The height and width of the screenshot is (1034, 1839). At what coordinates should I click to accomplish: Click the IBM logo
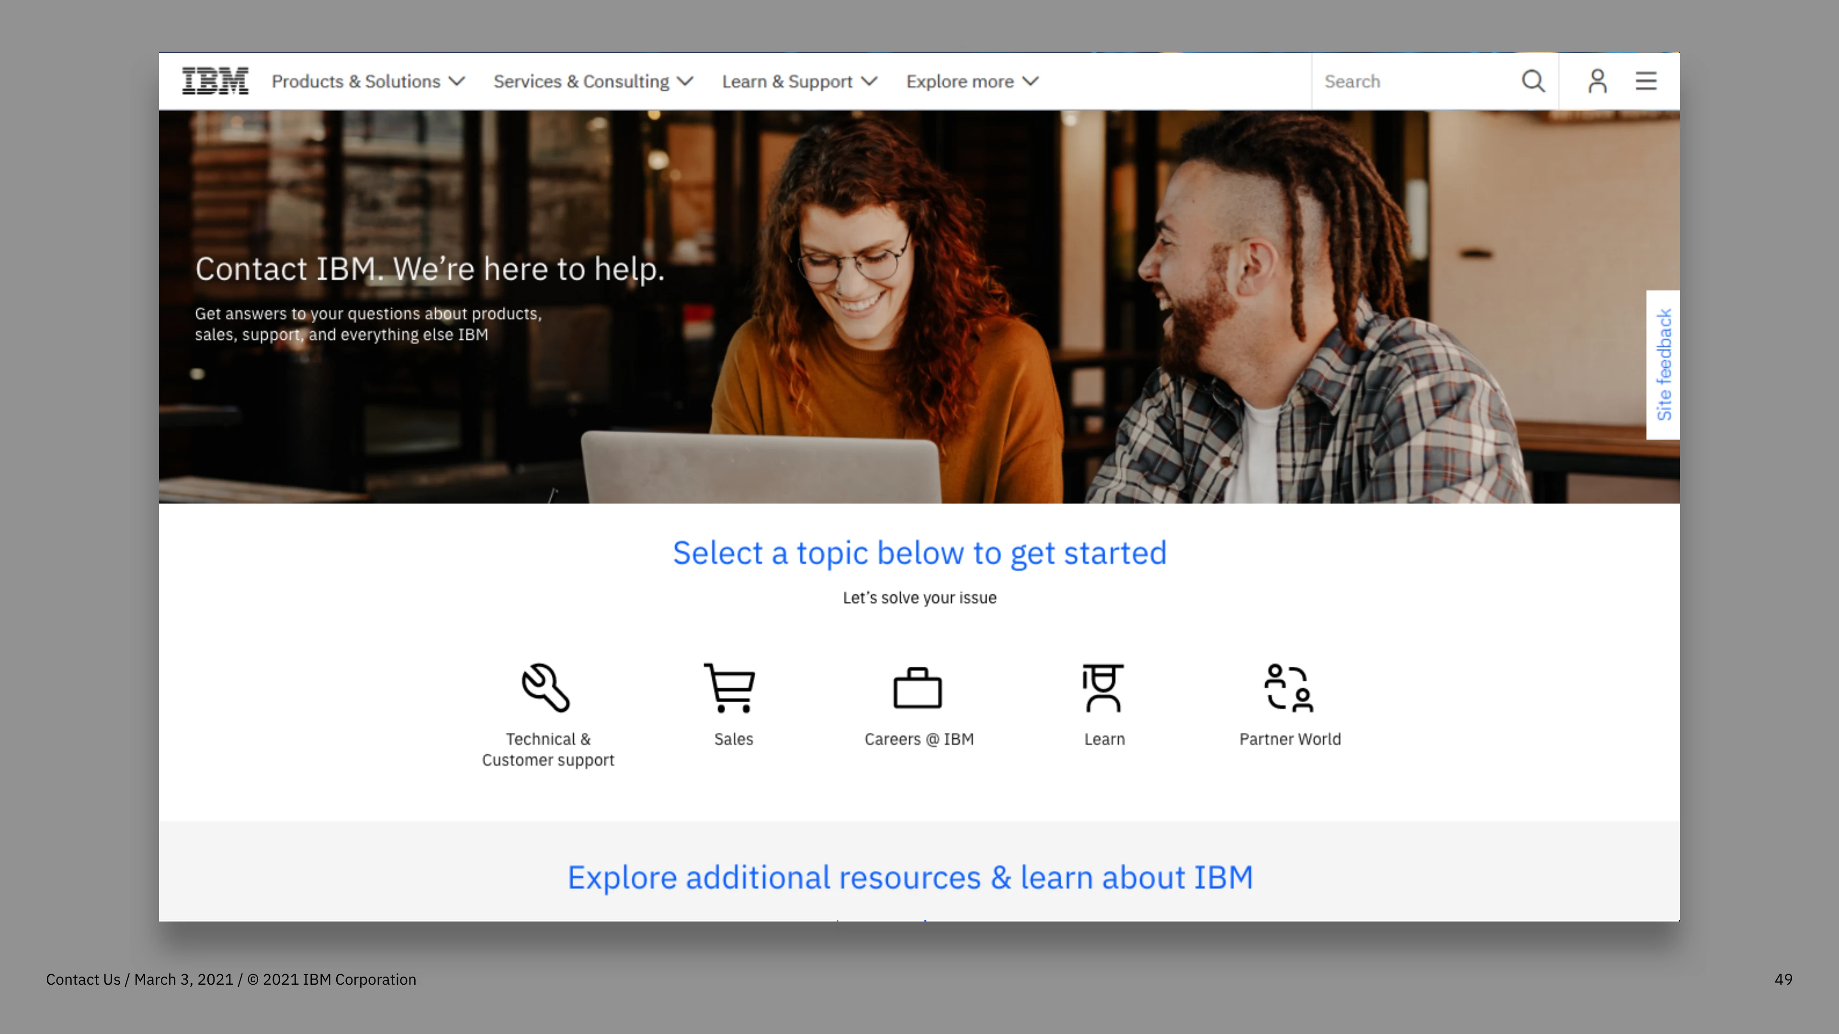pyautogui.click(x=215, y=80)
